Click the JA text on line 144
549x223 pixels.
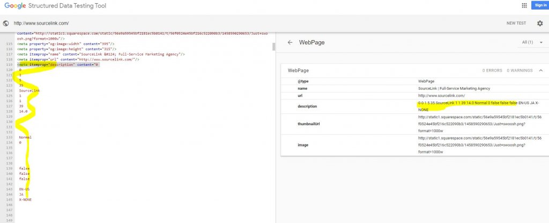[21, 194]
